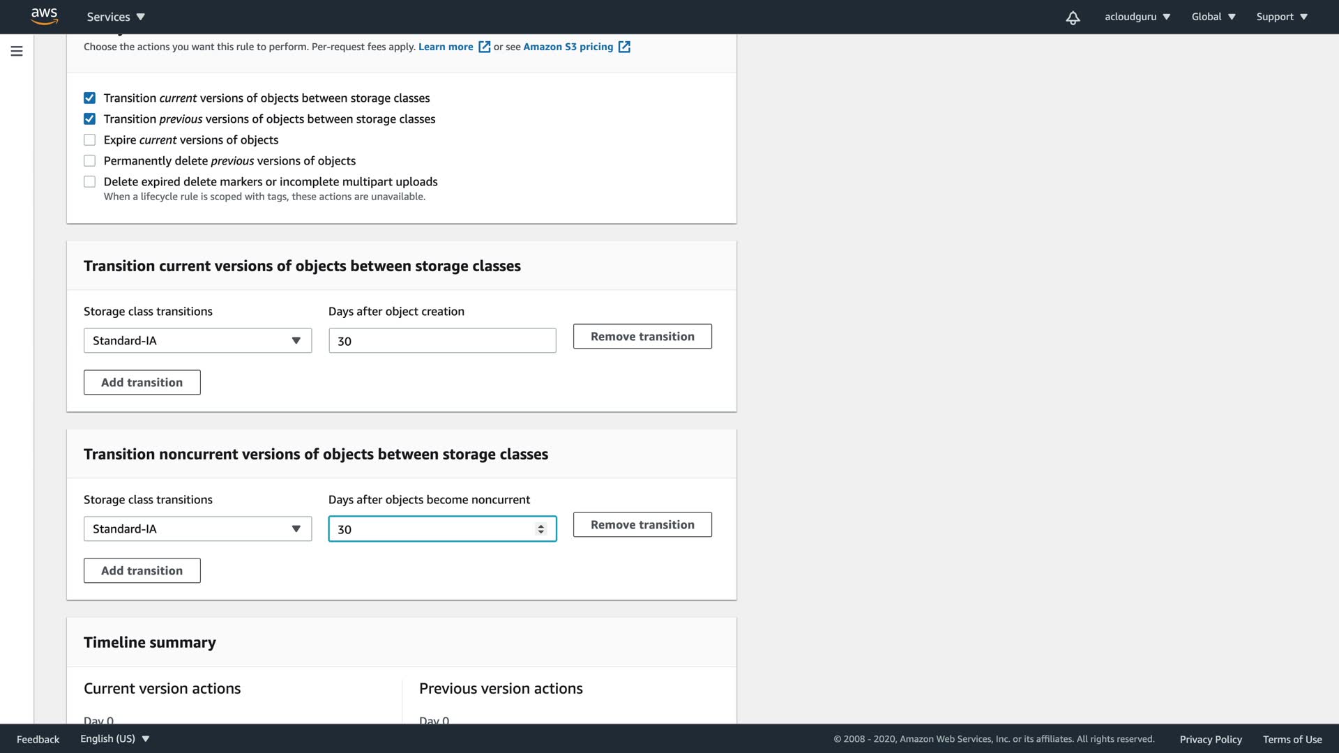Image resolution: width=1339 pixels, height=753 pixels.
Task: Open noncurrent versions Standard-IA storage class dropdown
Action: (197, 529)
